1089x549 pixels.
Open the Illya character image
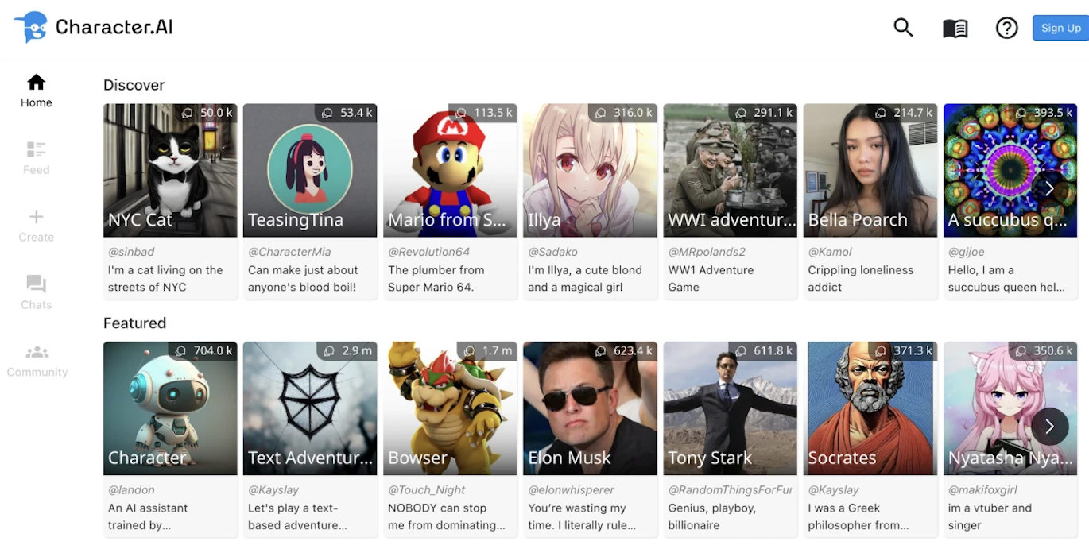[590, 170]
